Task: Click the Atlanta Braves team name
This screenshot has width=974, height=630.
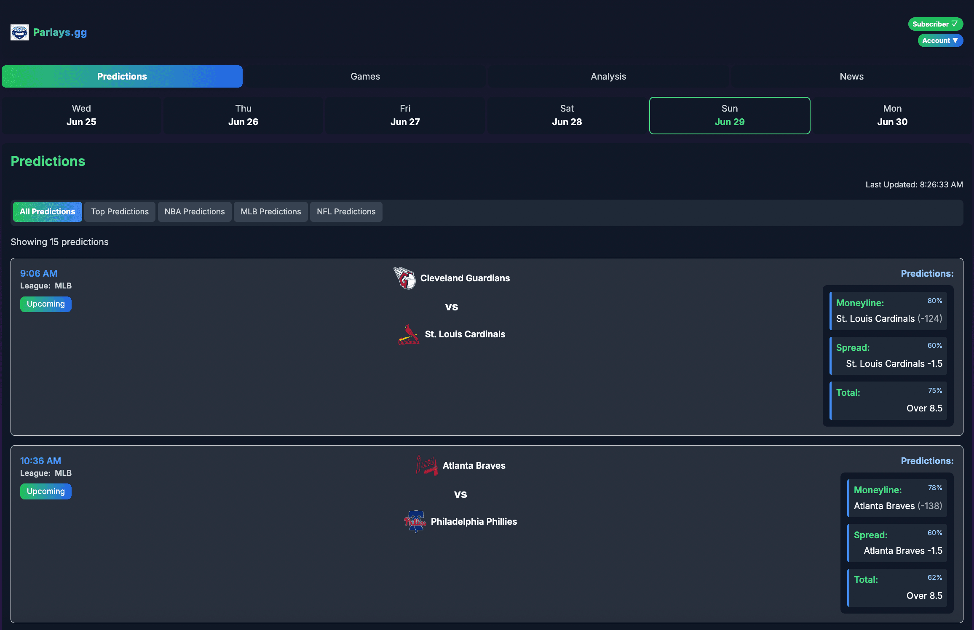Action: (x=474, y=465)
